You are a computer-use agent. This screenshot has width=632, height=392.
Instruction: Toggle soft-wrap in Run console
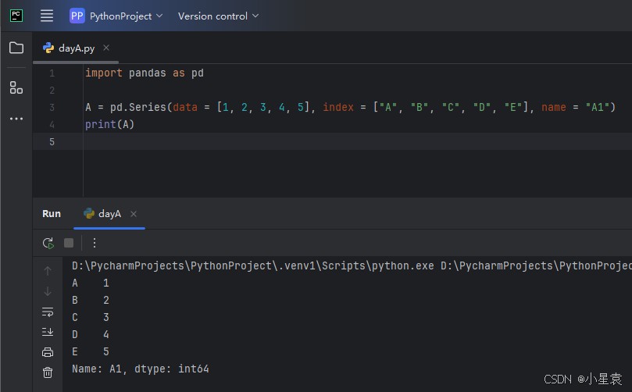pos(48,312)
